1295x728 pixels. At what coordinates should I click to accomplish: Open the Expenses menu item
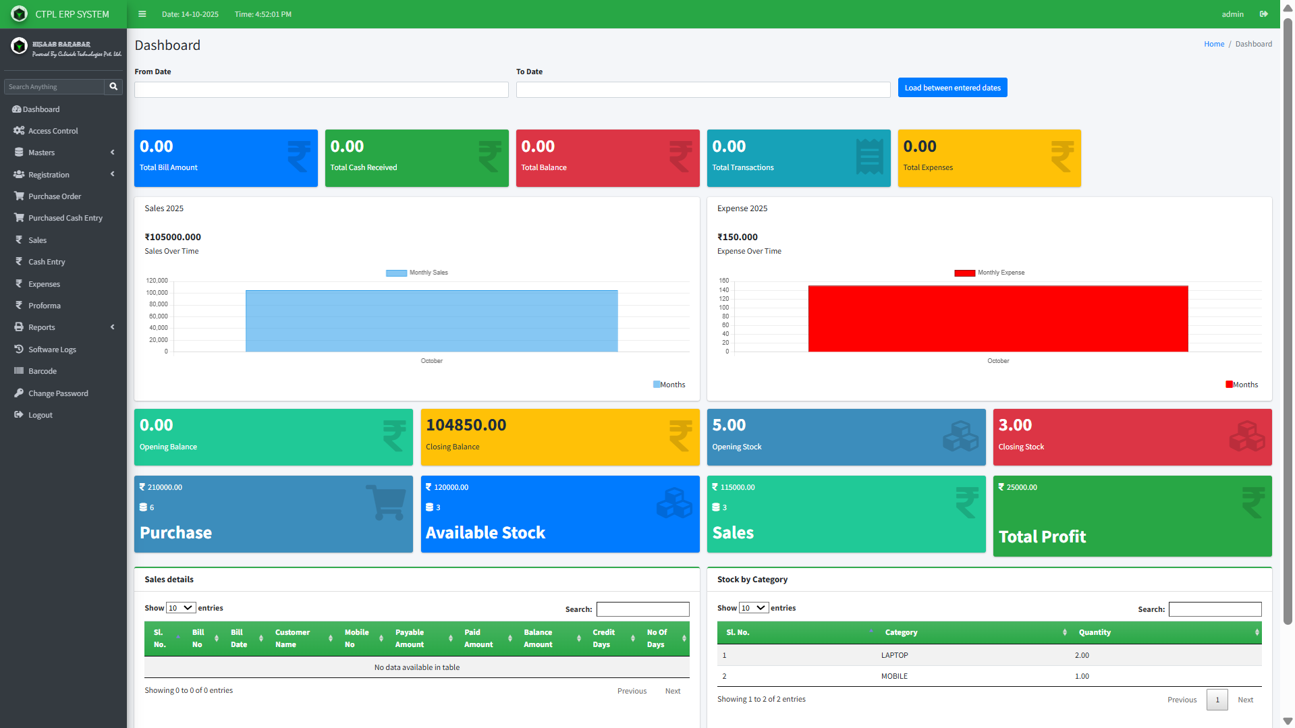(44, 284)
